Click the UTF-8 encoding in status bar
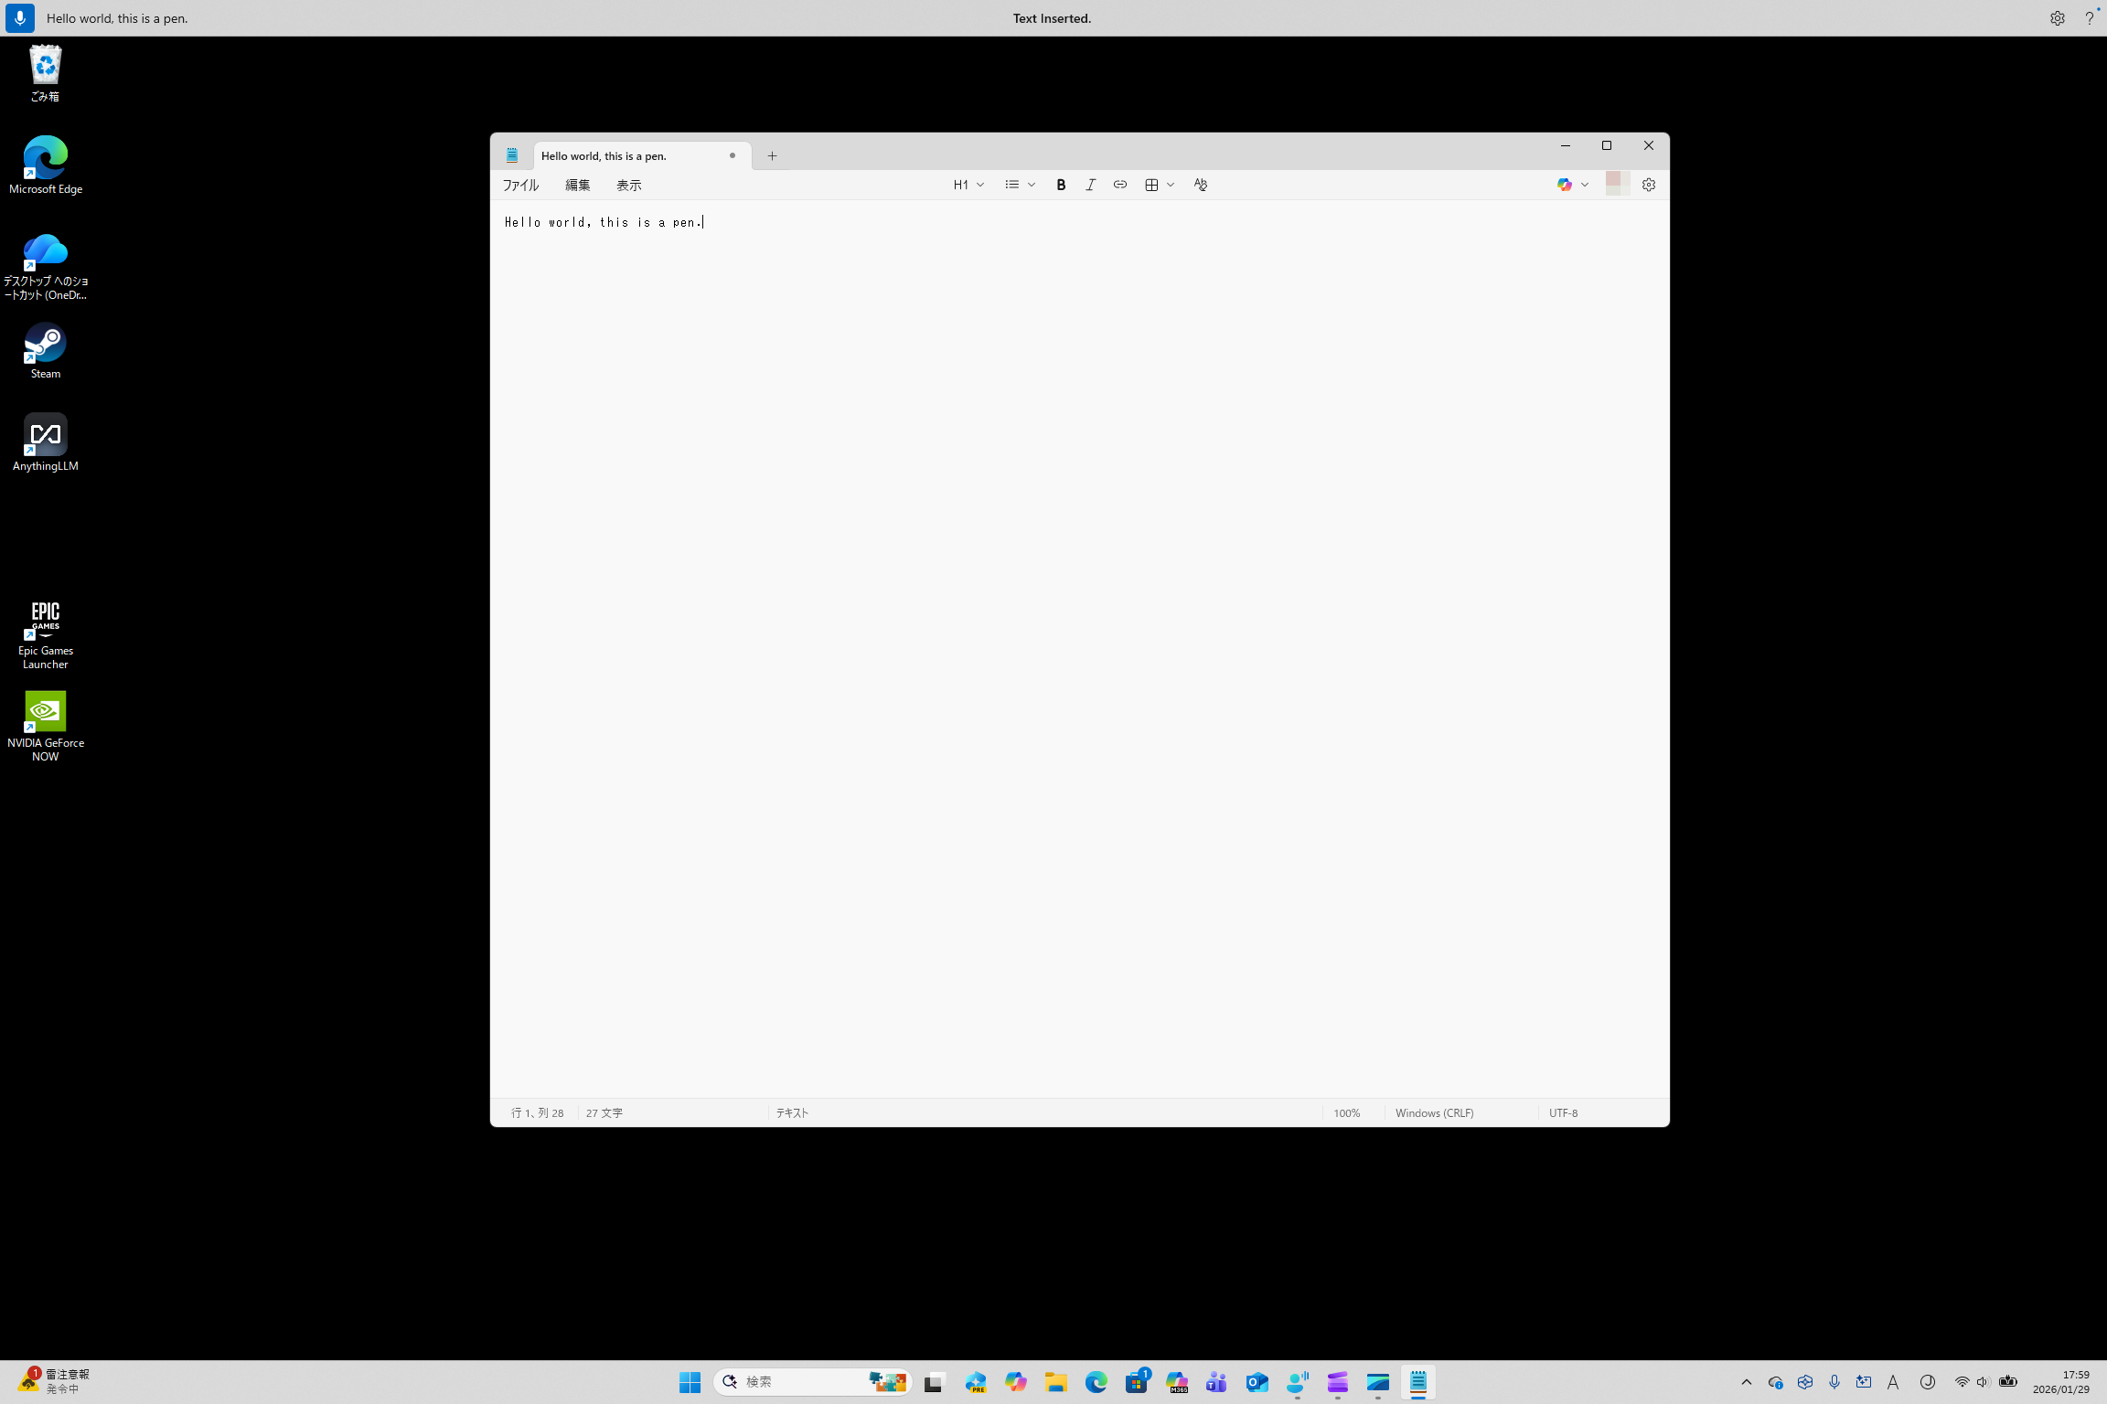2107x1404 pixels. click(x=1563, y=1112)
